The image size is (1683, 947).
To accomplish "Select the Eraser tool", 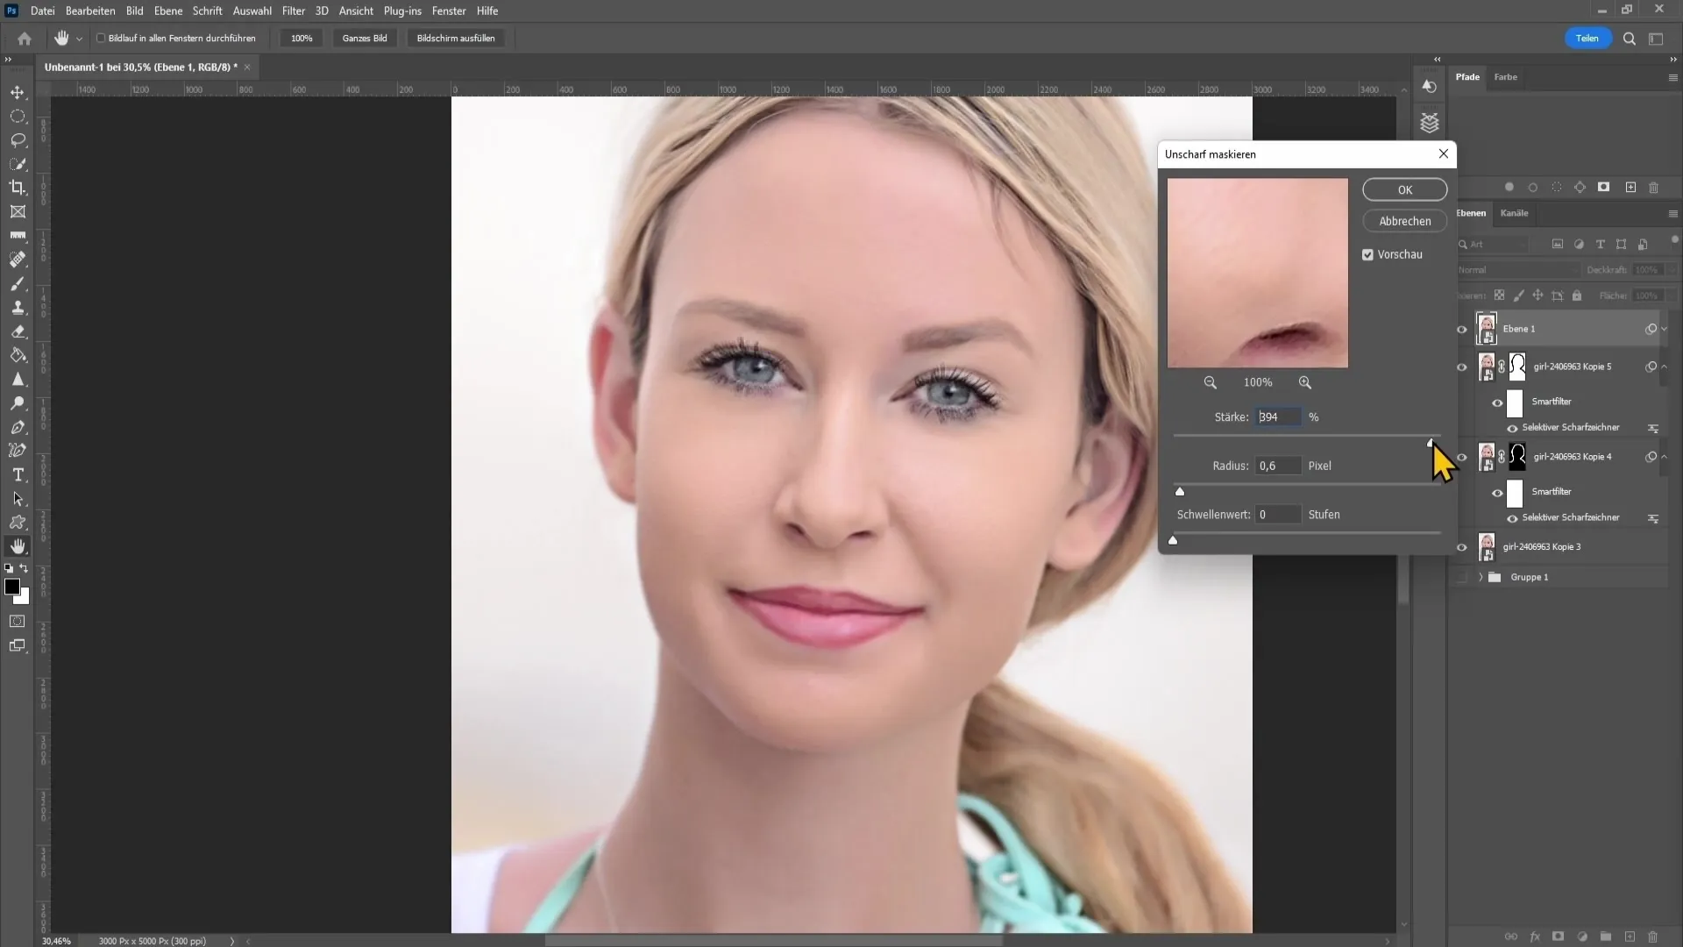I will pos(18,331).
